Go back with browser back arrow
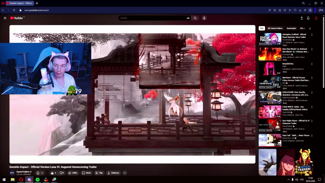The image size is (325, 183). [x=3, y=10]
